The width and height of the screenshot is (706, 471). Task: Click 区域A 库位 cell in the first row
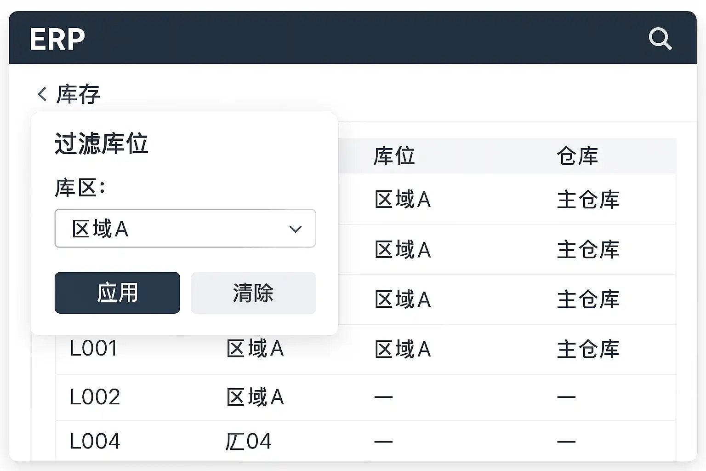coord(403,200)
